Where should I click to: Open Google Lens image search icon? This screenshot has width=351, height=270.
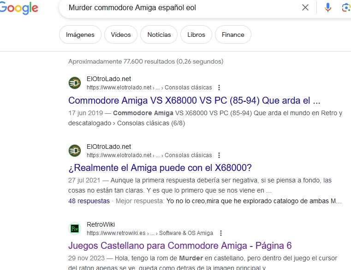[346, 8]
